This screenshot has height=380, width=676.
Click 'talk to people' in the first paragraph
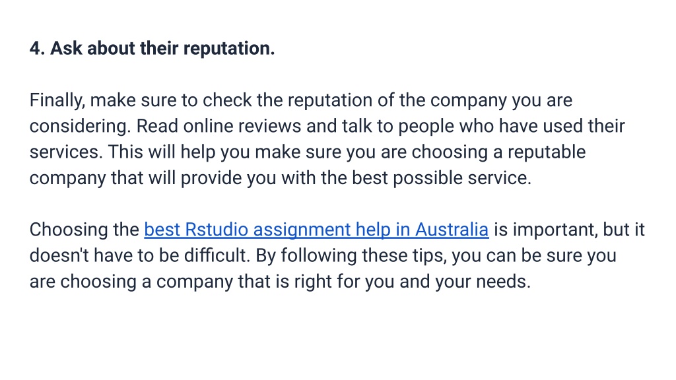click(x=393, y=126)
